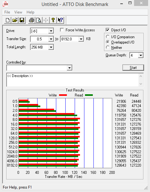The image size is (150, 192).
Task: Click the 4096.0 transfer size row label
Action: (12, 161)
